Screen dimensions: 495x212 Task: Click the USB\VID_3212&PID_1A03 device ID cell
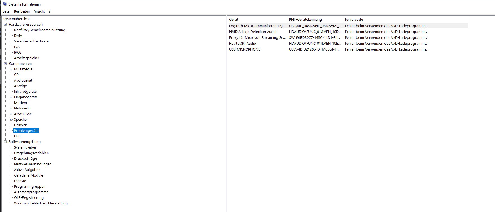click(315, 49)
